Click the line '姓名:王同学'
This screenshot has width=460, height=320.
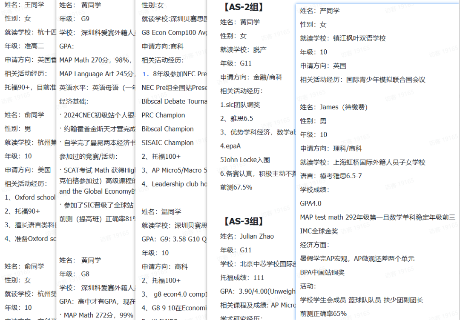tap(24, 5)
